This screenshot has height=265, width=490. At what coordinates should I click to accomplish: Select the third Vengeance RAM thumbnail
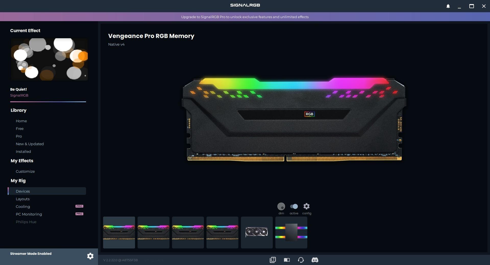click(x=188, y=232)
